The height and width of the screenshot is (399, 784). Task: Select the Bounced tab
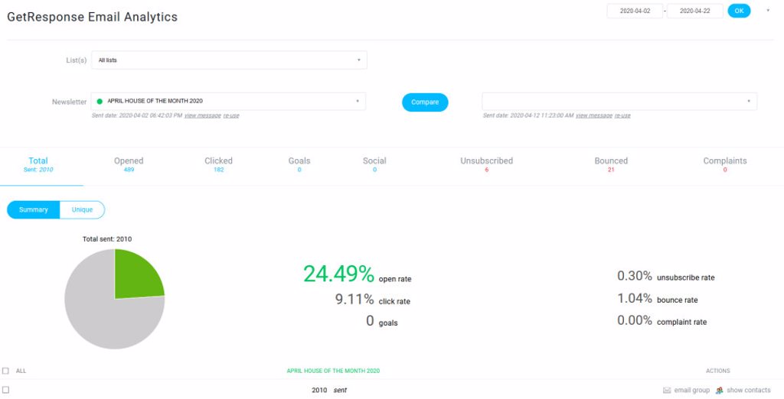pos(611,165)
